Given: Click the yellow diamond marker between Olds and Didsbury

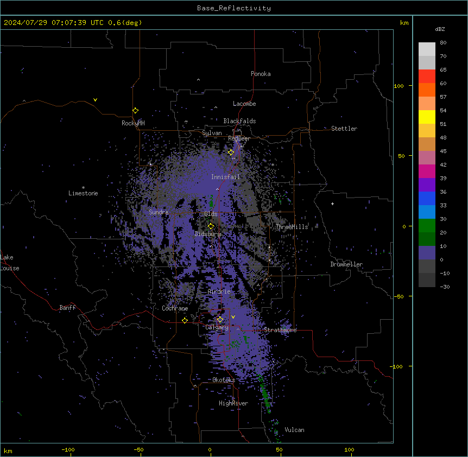Looking at the screenshot, I should pos(211,226).
